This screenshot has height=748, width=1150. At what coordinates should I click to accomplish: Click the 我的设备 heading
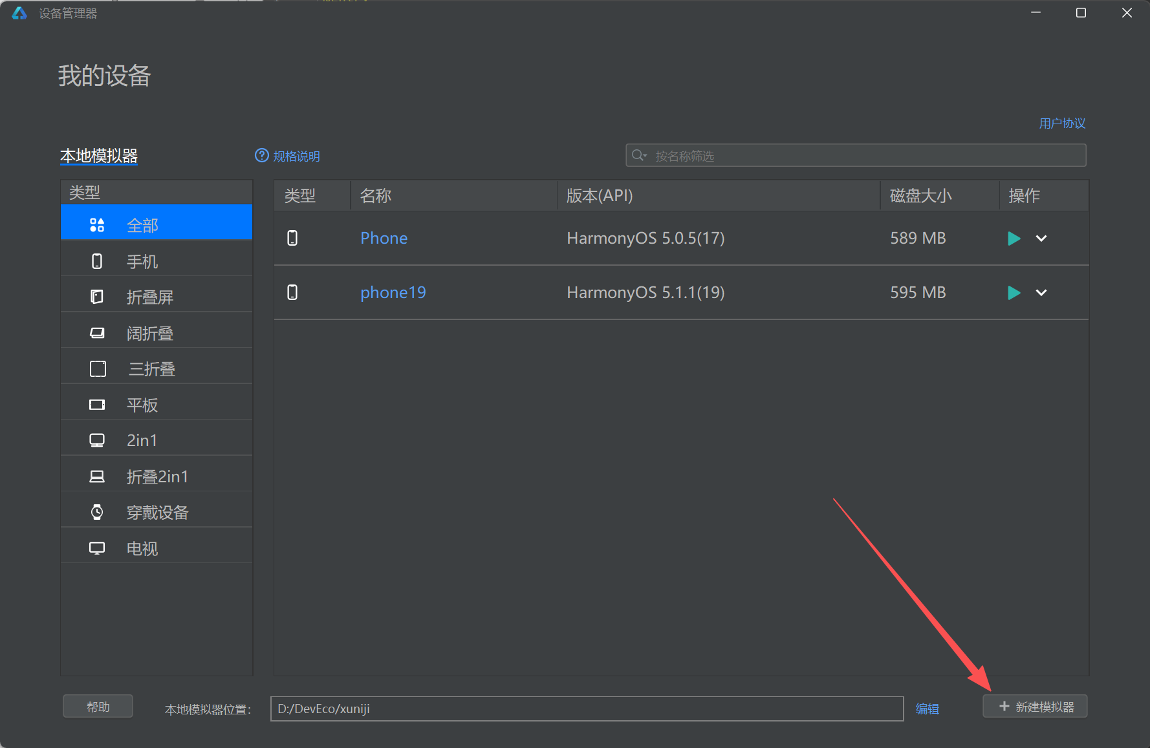105,76
